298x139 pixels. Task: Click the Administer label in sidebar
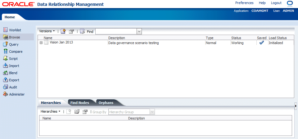17,94
